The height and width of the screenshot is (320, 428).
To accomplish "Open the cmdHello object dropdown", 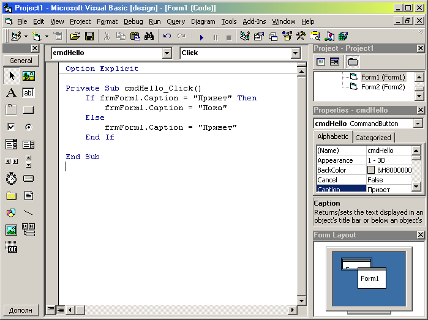I will pos(167,53).
